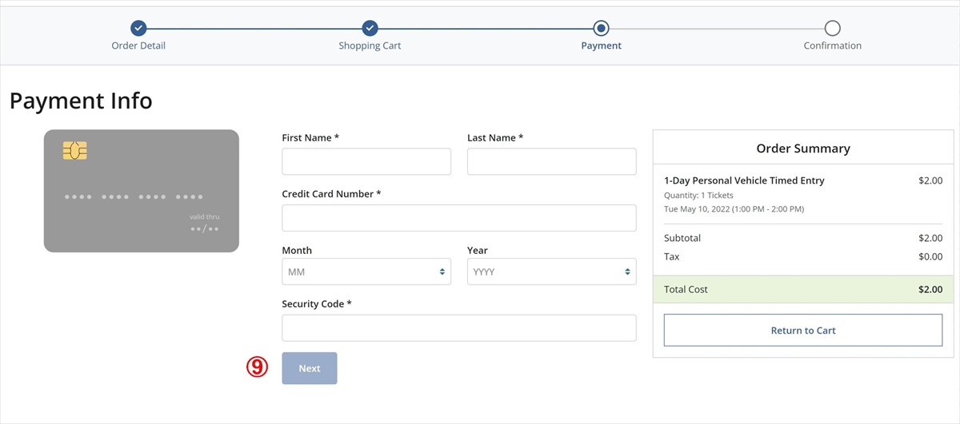Click the gold chip on the card
This screenshot has height=424, width=960.
(75, 150)
